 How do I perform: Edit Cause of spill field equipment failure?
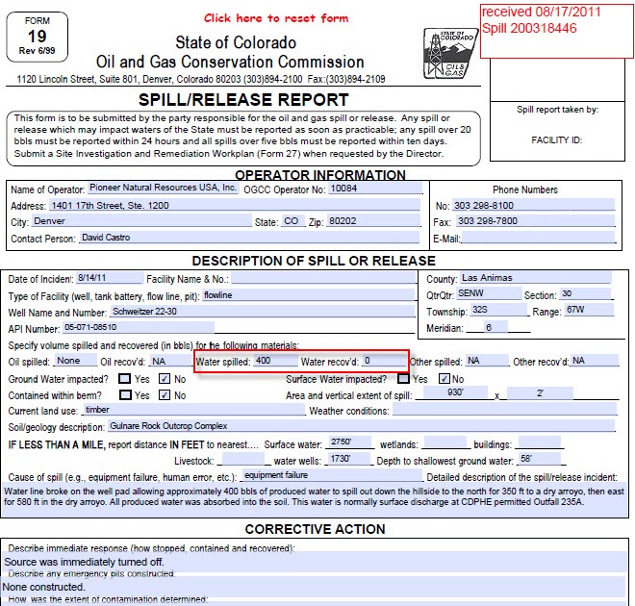[x=332, y=475]
